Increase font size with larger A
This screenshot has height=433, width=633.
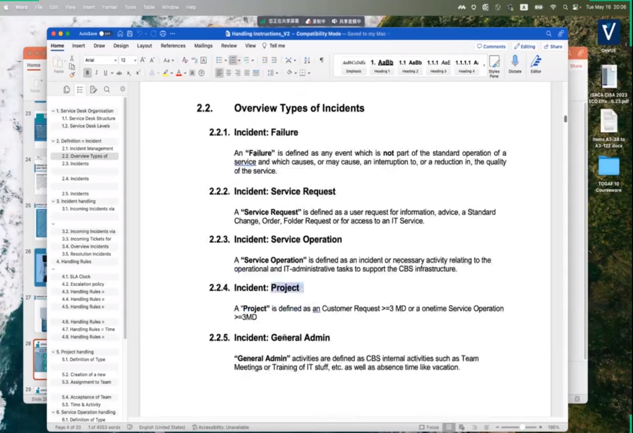[143, 60]
